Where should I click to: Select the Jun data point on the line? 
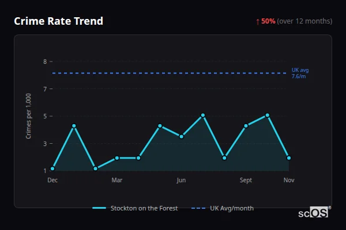[182, 137]
